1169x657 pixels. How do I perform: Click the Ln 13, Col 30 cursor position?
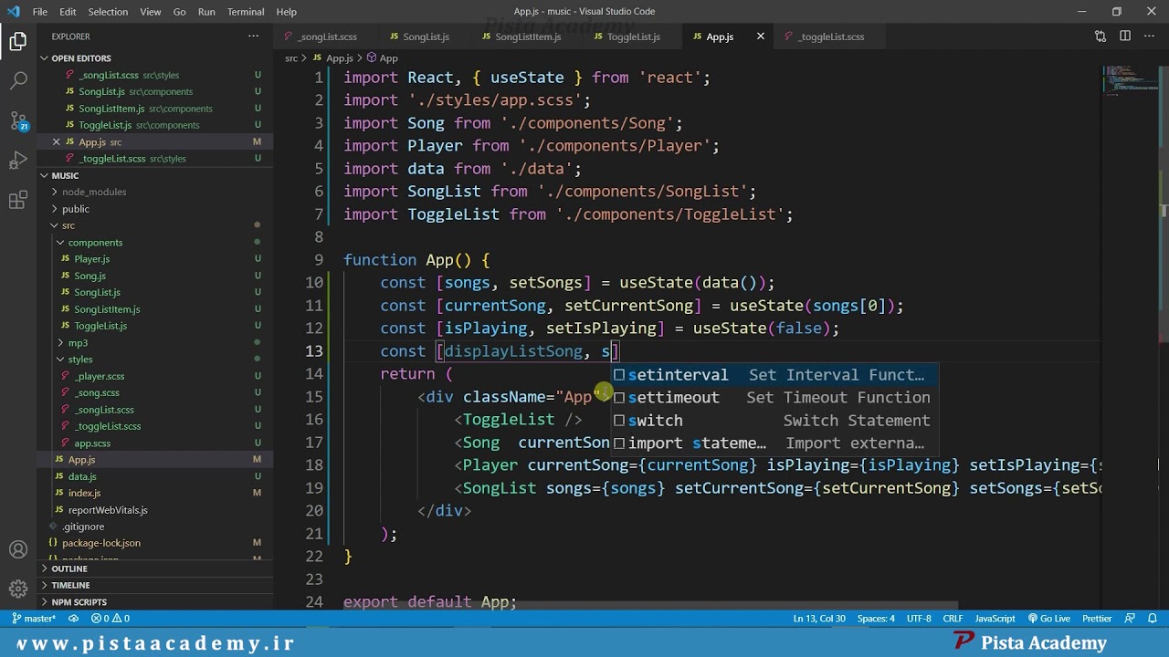coord(818,619)
